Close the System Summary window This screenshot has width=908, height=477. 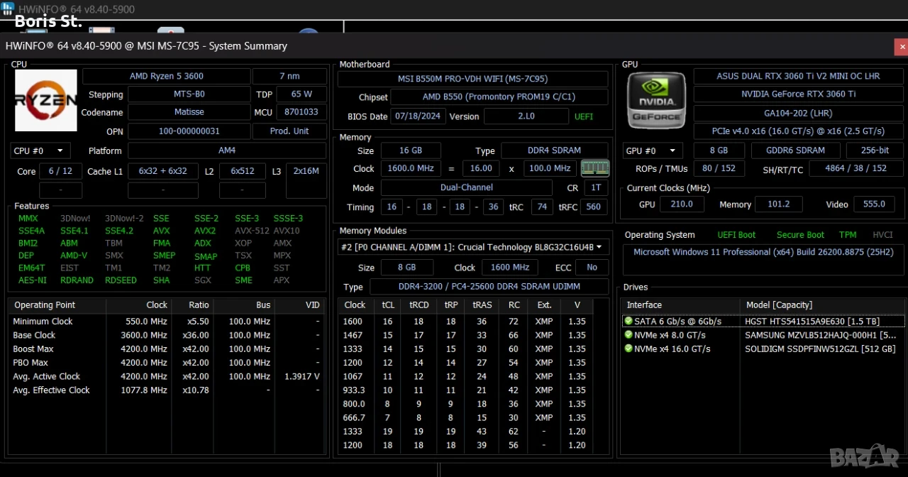[x=902, y=46]
